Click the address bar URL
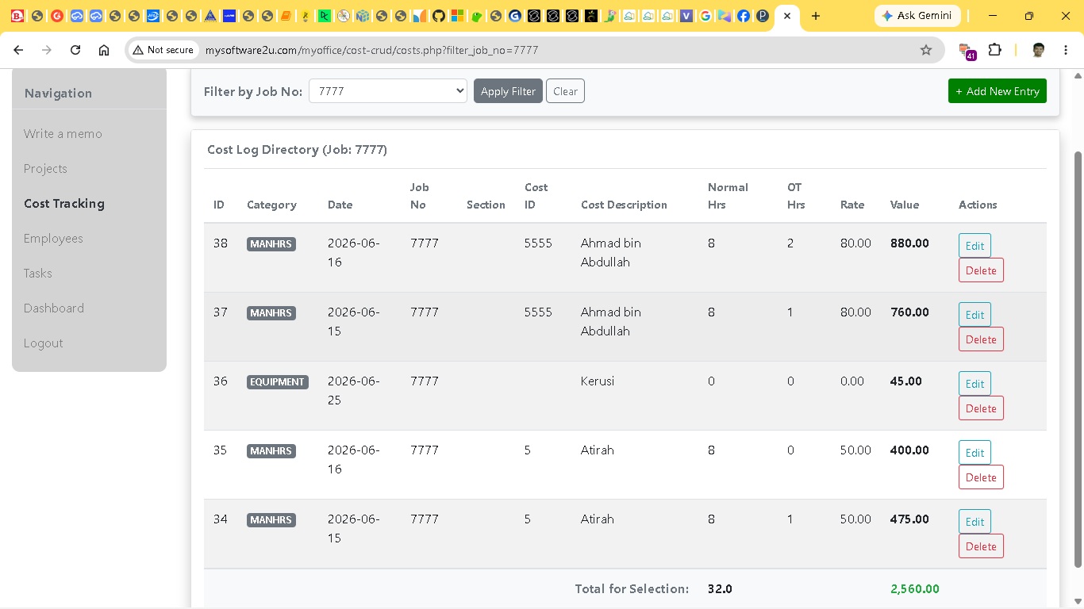The width and height of the screenshot is (1084, 609). (x=371, y=50)
